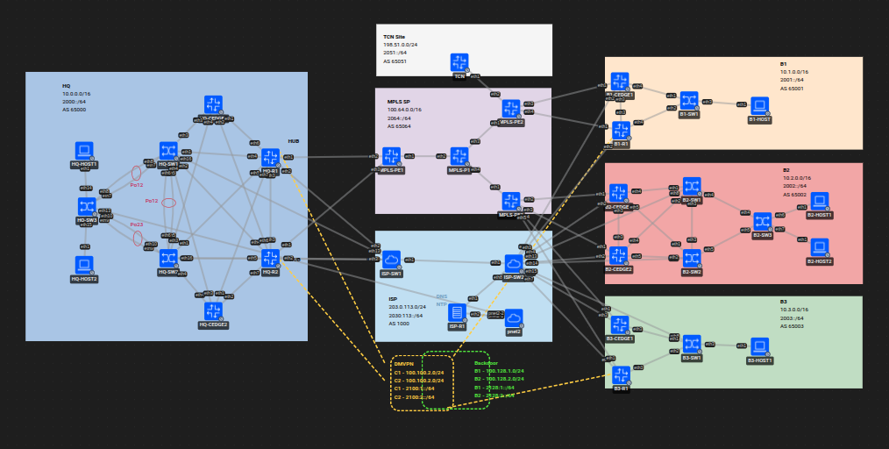This screenshot has height=449, width=889.
Task: Select the MPLS-P1 router node
Action: tap(459, 156)
